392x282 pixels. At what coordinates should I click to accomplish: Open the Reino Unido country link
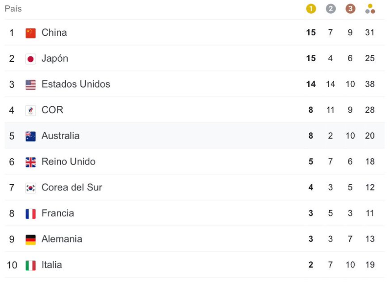pos(69,162)
